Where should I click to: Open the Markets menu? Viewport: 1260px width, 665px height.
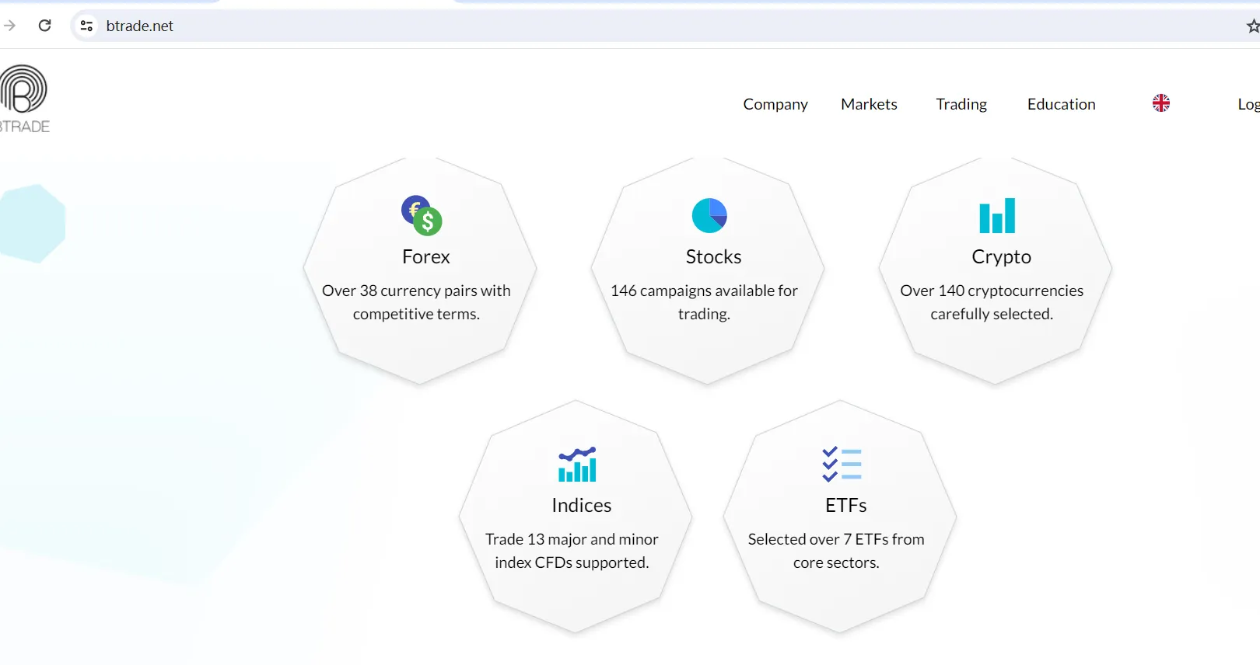(869, 104)
